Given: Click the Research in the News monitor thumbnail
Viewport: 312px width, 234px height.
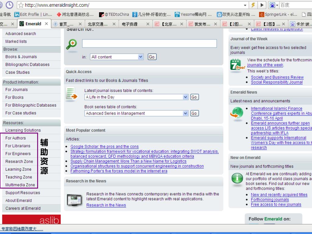Looking at the screenshot, I should coord(74,200).
